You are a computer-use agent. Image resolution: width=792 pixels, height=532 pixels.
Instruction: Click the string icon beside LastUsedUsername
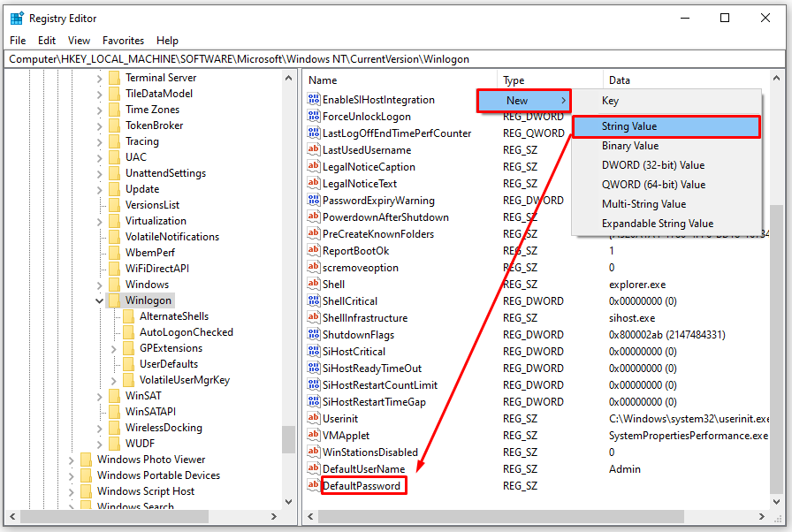pyautogui.click(x=313, y=149)
